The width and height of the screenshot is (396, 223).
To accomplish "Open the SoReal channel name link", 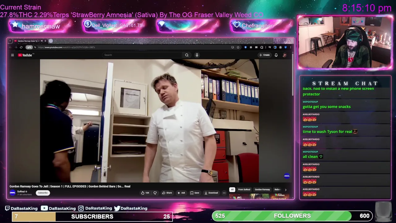I will point(21,191).
